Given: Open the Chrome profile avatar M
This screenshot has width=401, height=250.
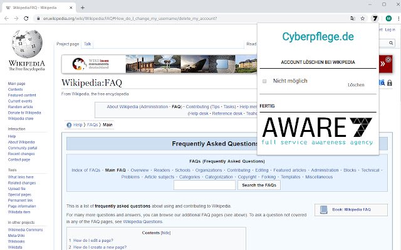Looking at the screenshot, I should 388,18.
